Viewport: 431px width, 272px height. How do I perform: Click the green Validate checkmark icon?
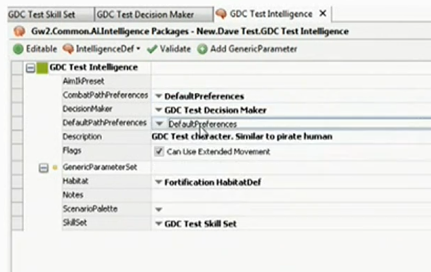(152, 49)
